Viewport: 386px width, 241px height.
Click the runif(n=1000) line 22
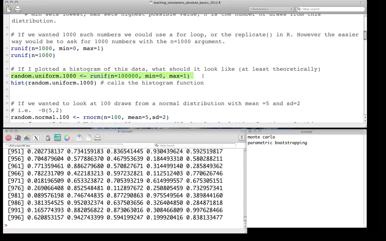click(33, 55)
